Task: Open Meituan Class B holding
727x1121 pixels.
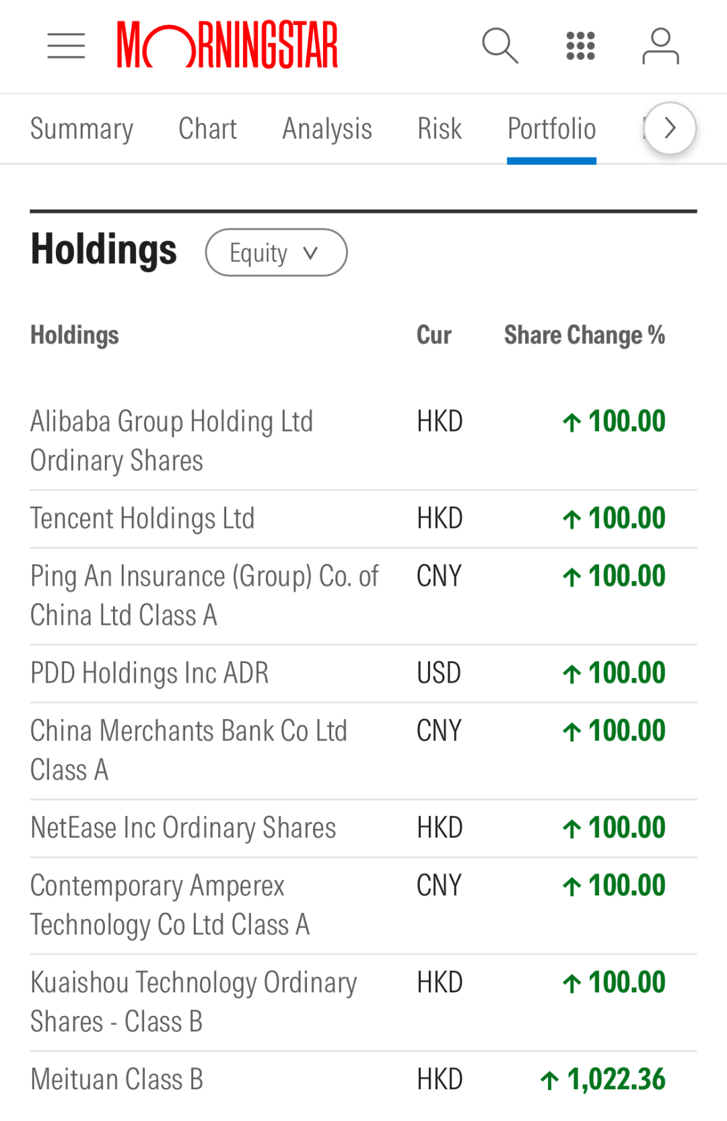Action: pos(117,1079)
